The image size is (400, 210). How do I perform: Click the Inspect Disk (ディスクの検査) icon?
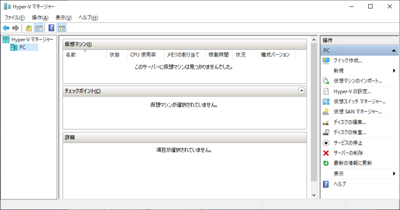click(326, 132)
